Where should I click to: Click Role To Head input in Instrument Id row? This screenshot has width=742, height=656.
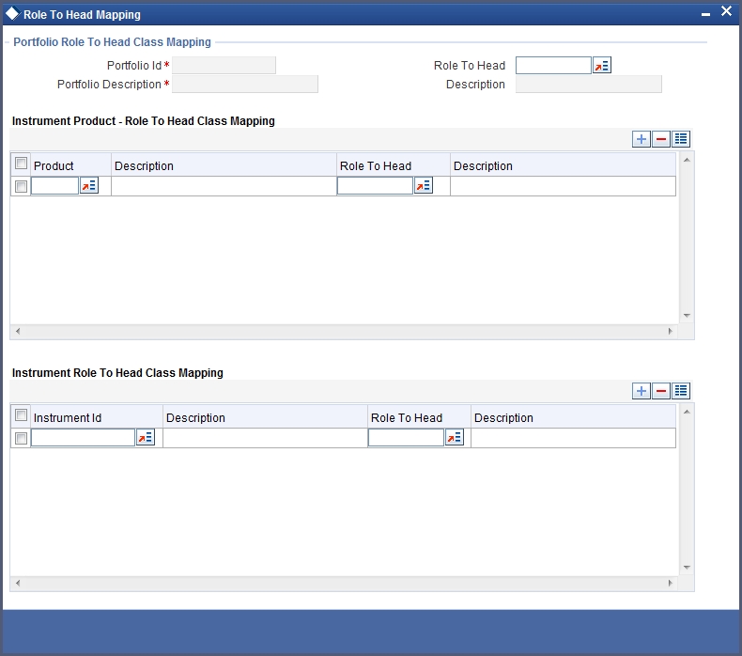(x=406, y=438)
